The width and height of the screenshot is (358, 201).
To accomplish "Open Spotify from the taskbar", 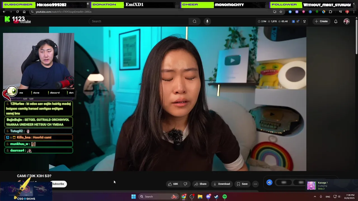I will [225, 197].
